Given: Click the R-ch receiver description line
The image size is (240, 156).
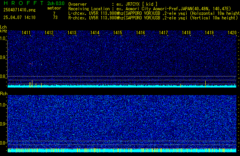Looking at the screenshot, I should [x=153, y=18].
